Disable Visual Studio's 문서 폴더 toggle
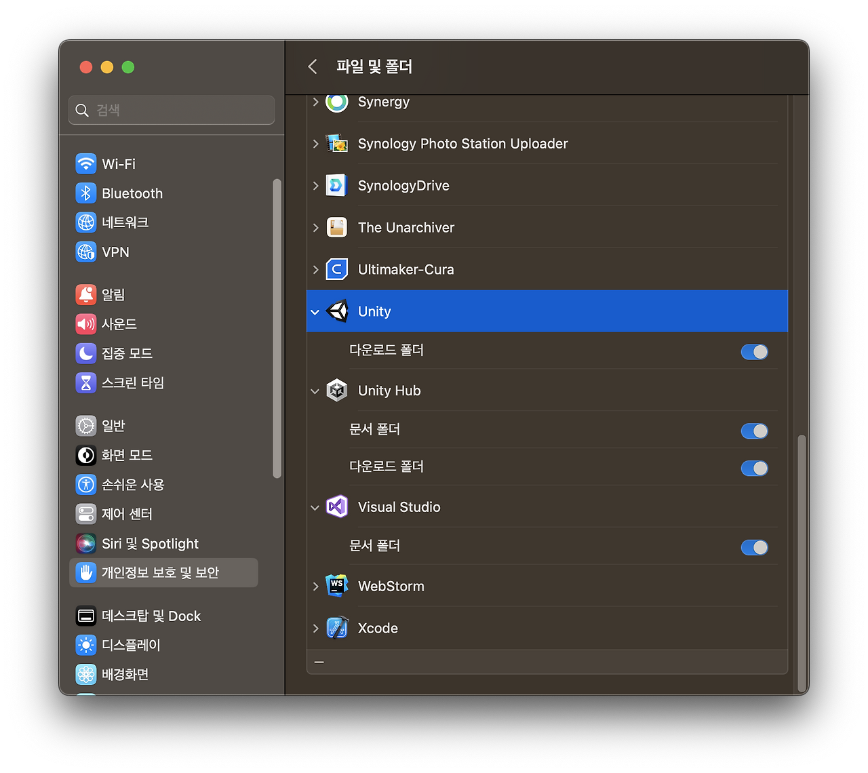868x773 pixels. (755, 548)
